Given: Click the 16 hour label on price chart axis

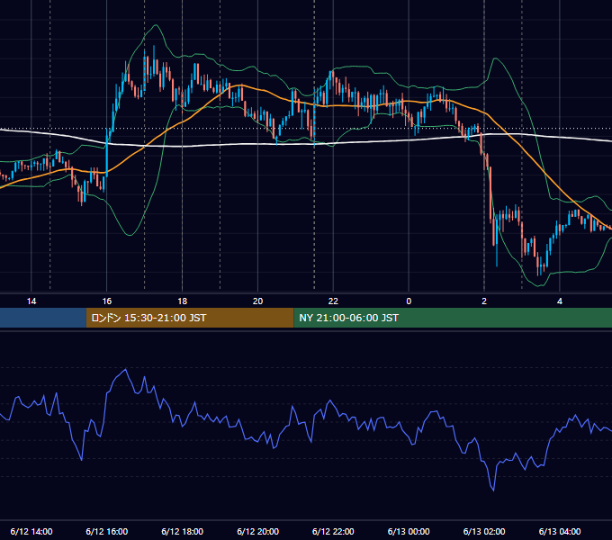Looking at the screenshot, I should click(106, 301).
